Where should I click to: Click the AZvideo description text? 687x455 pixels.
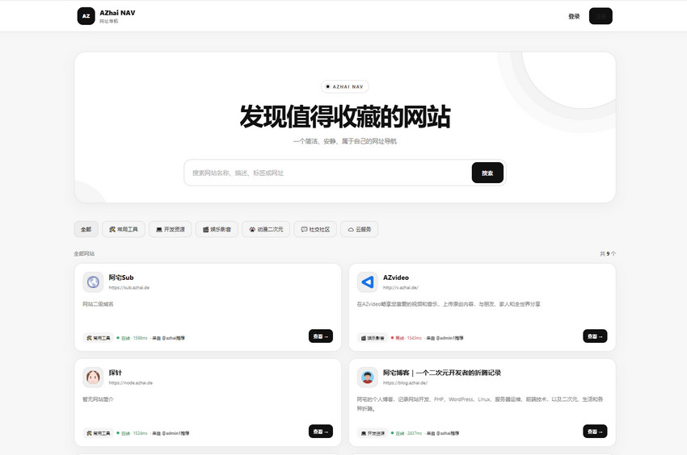pos(449,304)
